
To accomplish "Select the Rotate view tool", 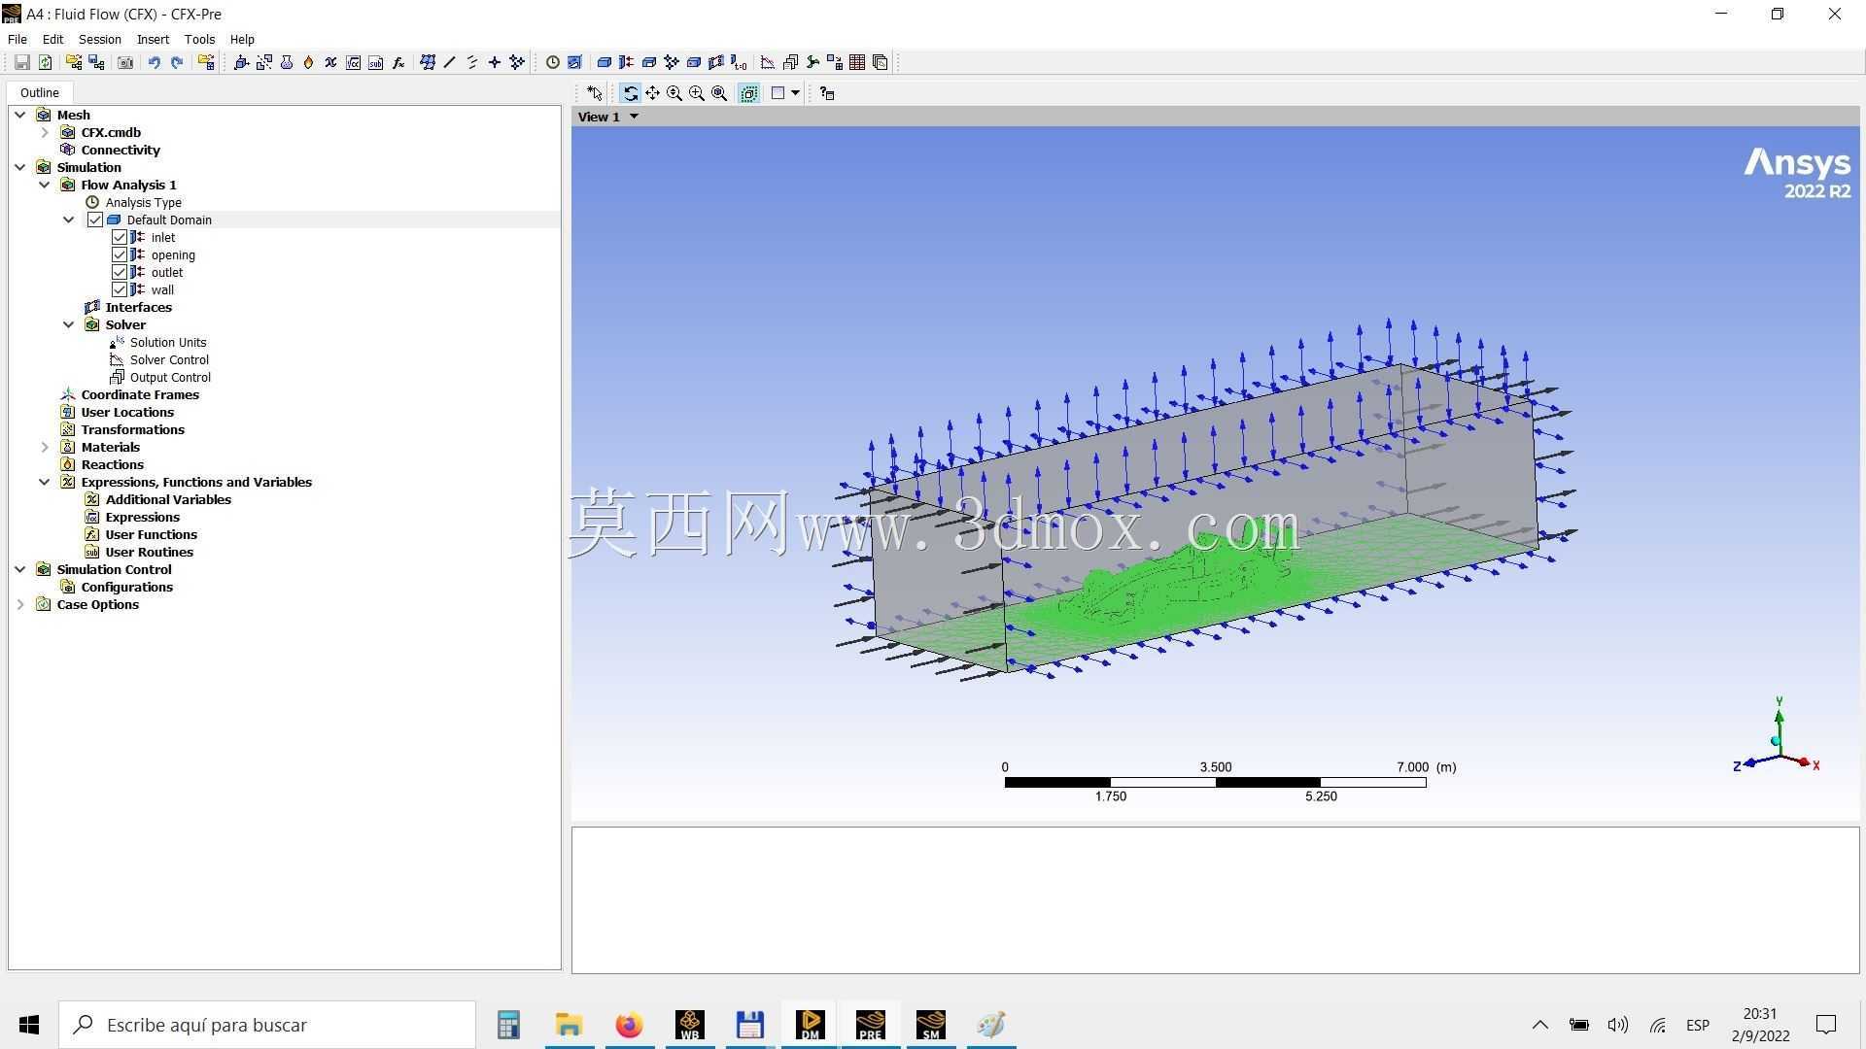I will 630,93.
